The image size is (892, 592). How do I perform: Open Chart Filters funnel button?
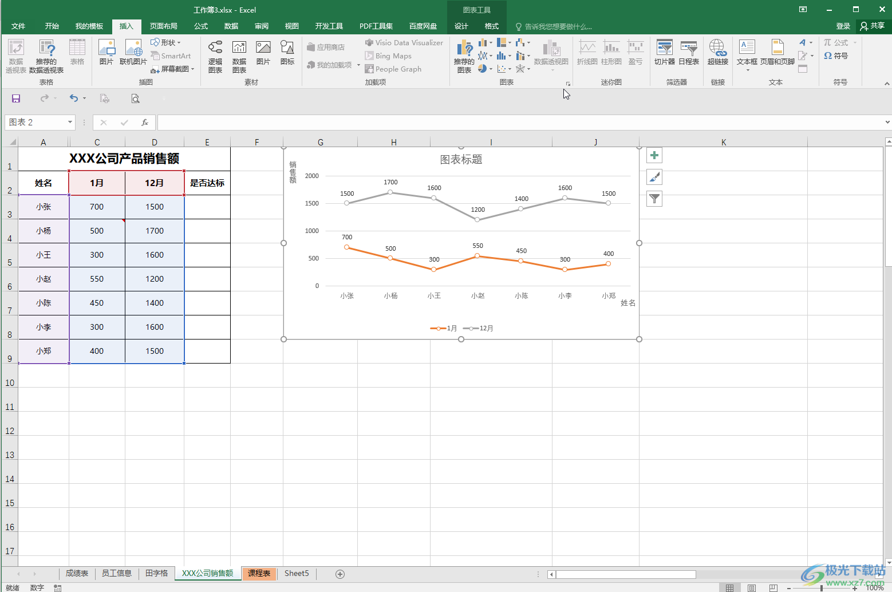[x=654, y=199]
